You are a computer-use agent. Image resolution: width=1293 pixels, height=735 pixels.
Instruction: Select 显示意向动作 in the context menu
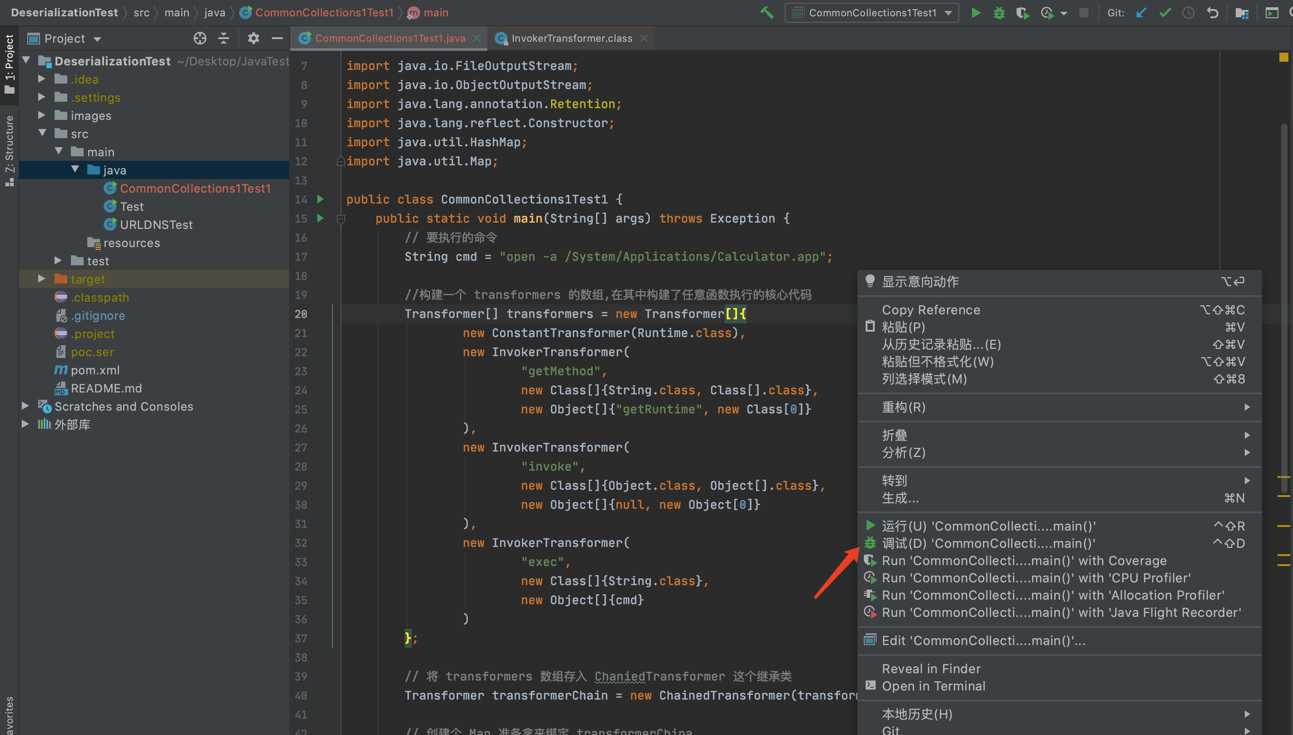click(1059, 282)
